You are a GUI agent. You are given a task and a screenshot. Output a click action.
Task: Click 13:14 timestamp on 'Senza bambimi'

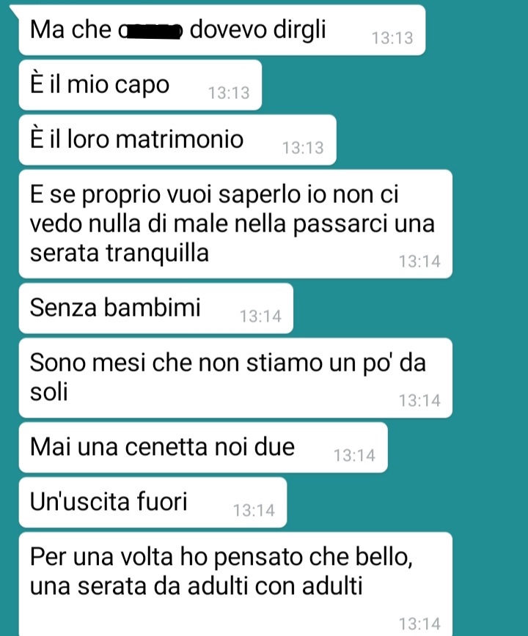[260, 317]
